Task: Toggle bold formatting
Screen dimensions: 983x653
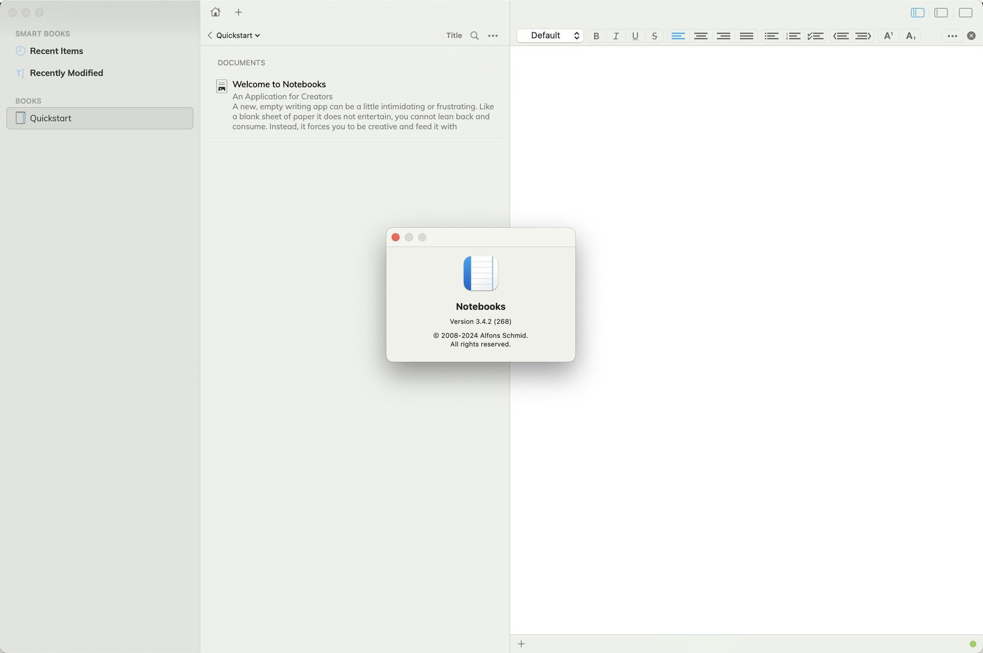Action: [596, 36]
